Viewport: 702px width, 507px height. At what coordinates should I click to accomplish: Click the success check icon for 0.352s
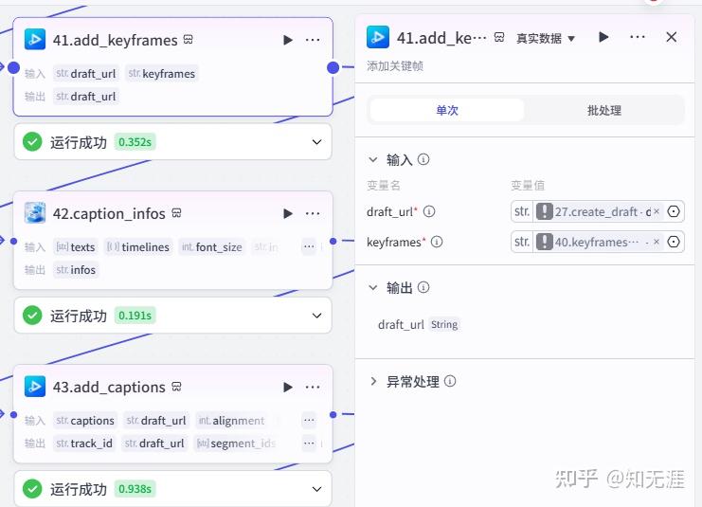(32, 142)
